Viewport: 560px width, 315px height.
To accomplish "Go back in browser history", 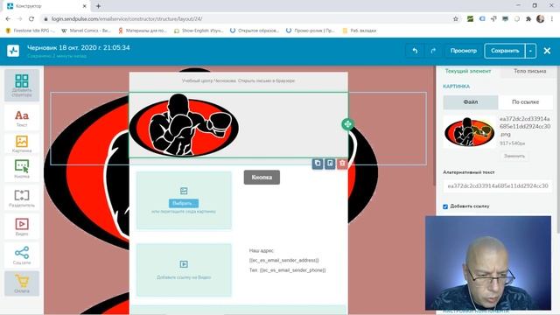I will [x=8, y=19].
